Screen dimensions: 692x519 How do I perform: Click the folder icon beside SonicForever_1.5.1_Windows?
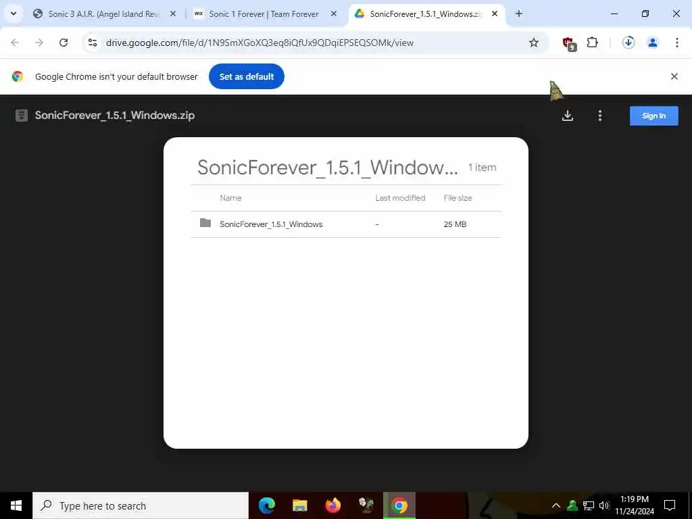pos(205,223)
